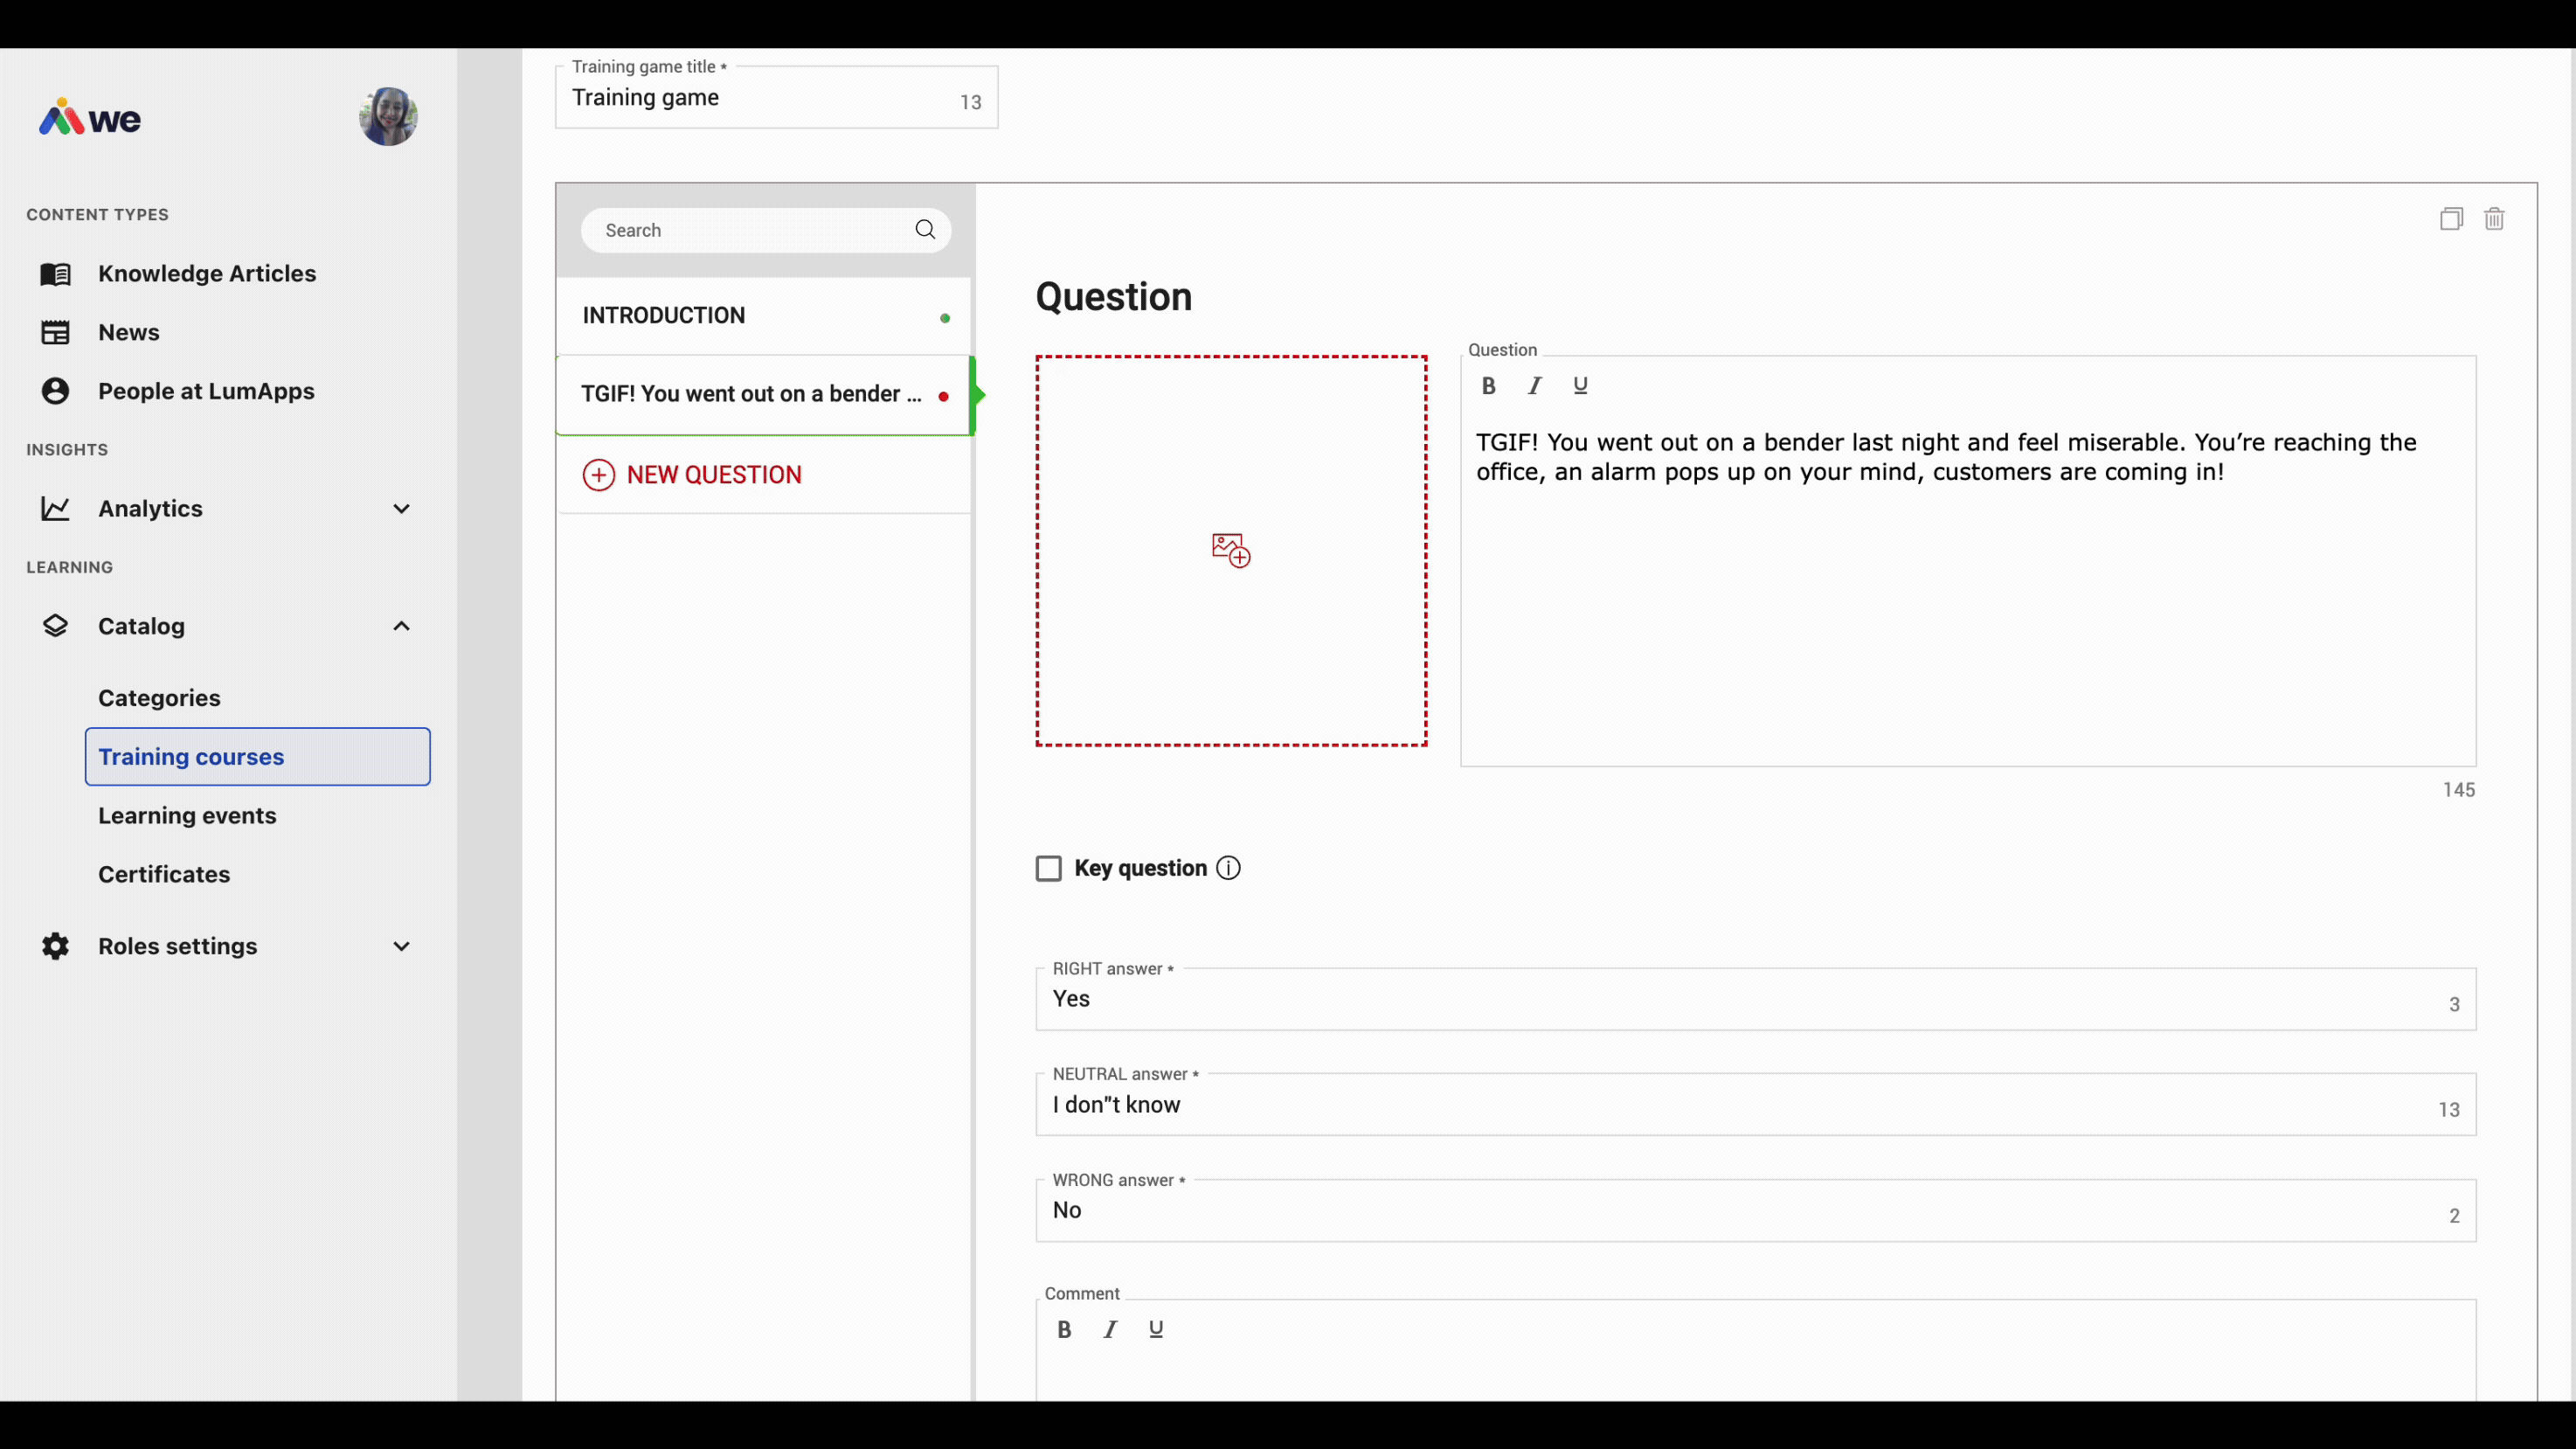
Task: Apply italic in the Question editor
Action: pyautogui.click(x=1534, y=386)
